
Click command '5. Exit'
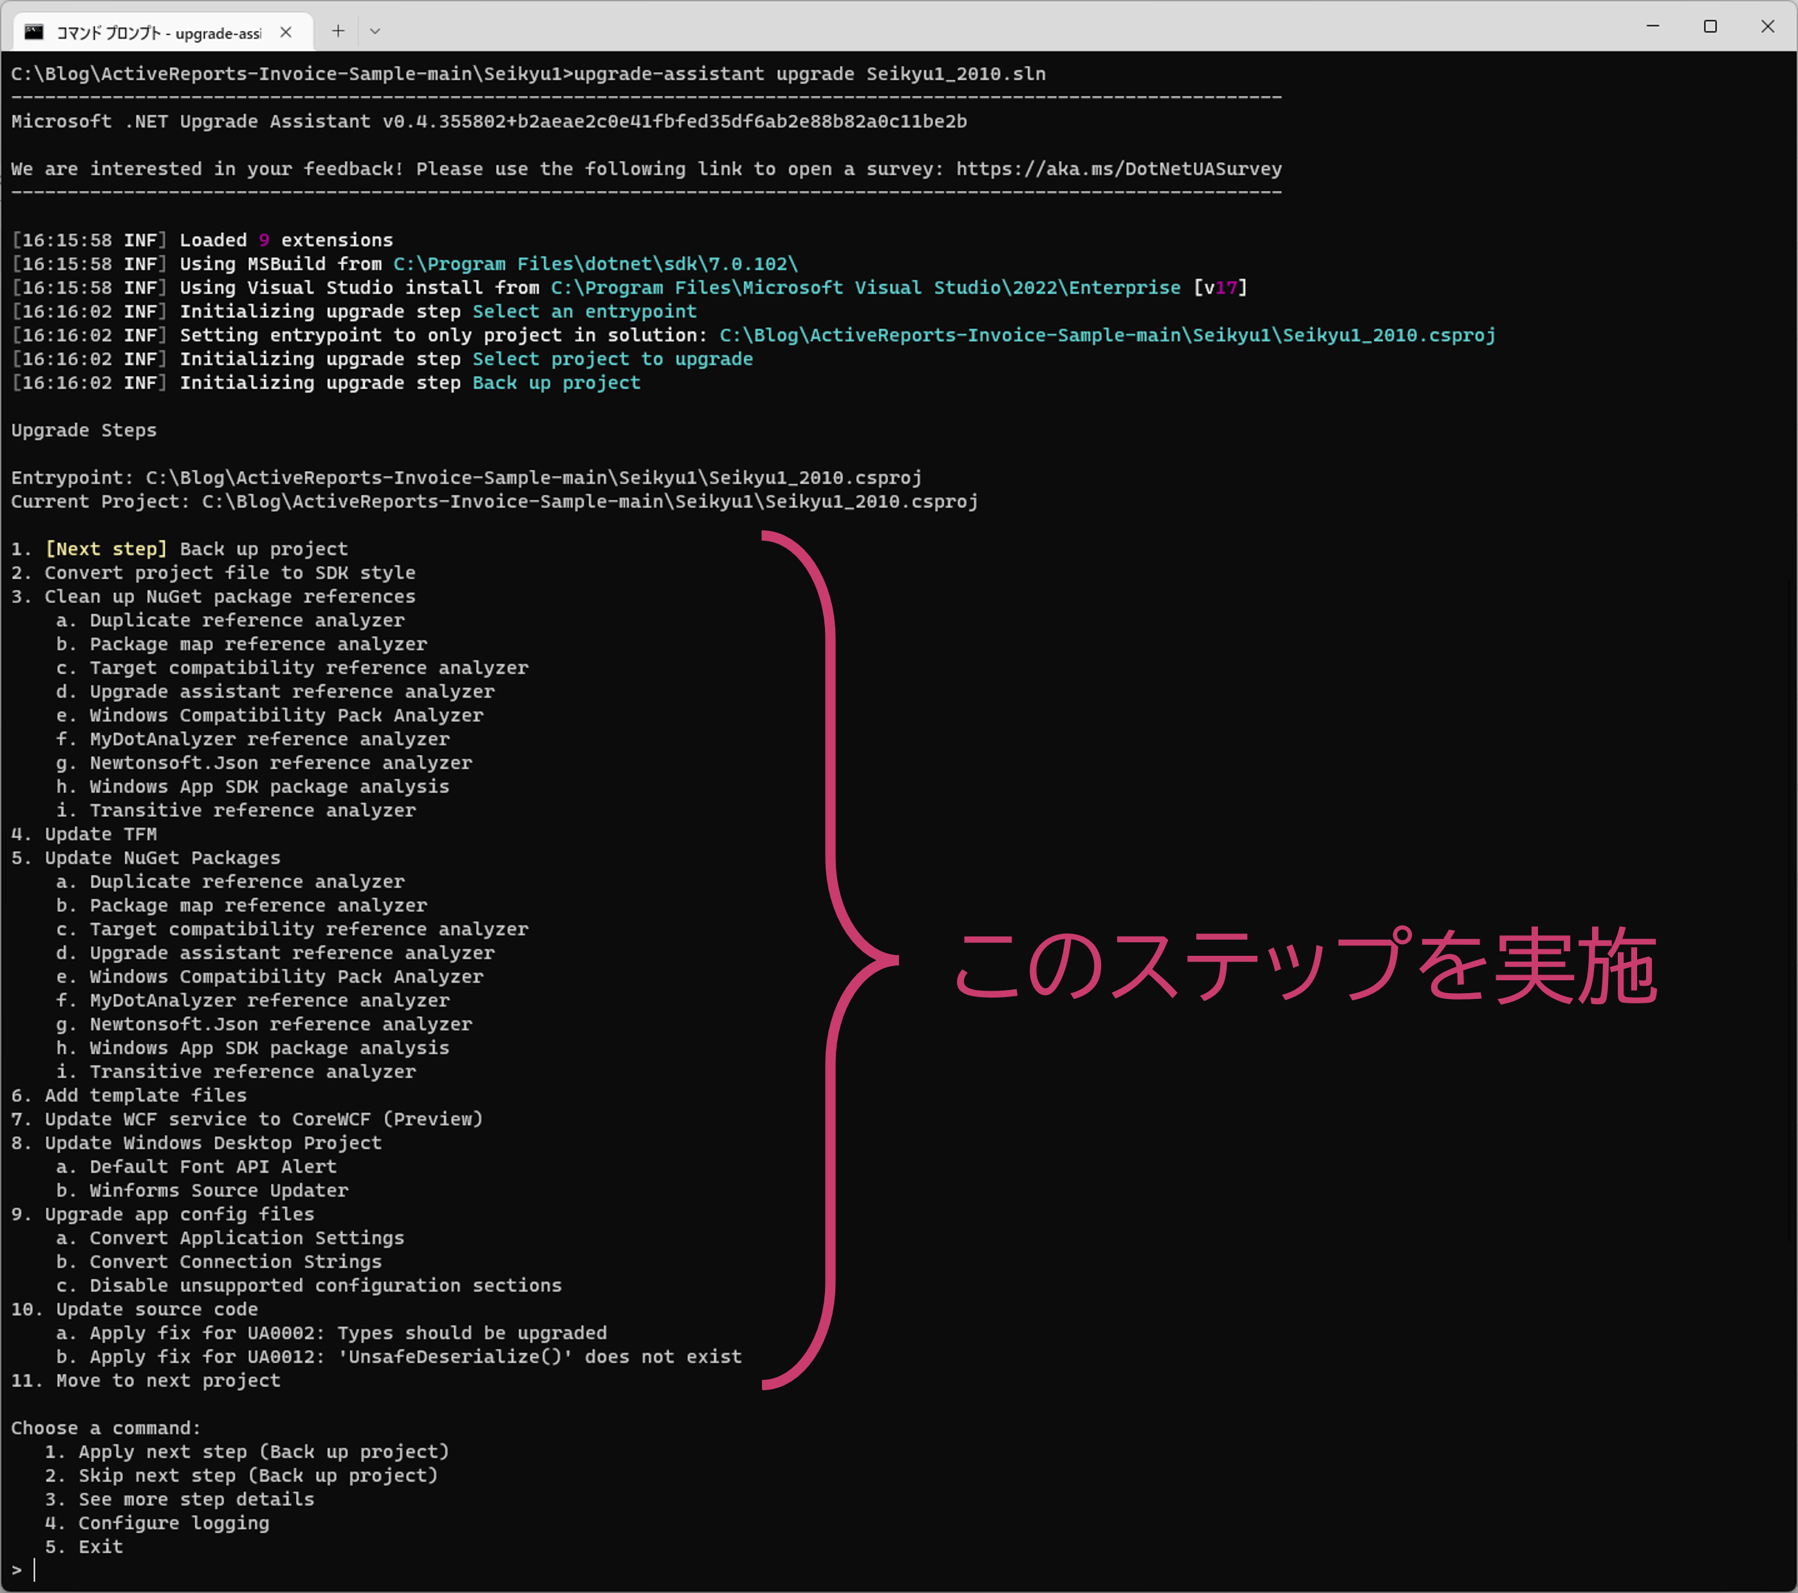84,1547
